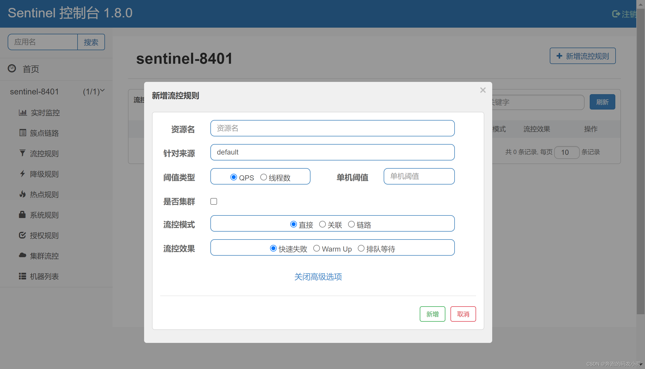Viewport: 645px width, 369px height.
Task: Go to 流控规则 menu item
Action: point(56,154)
